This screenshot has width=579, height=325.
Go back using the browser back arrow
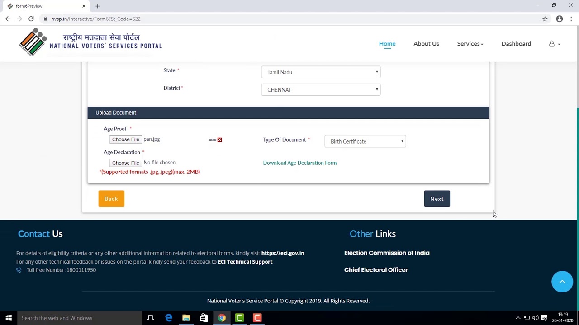[8, 19]
